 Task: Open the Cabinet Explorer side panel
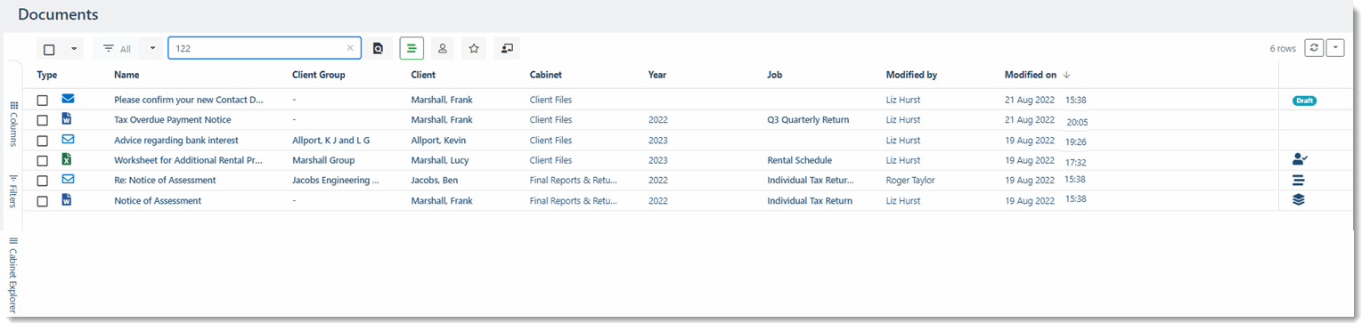[x=13, y=274]
